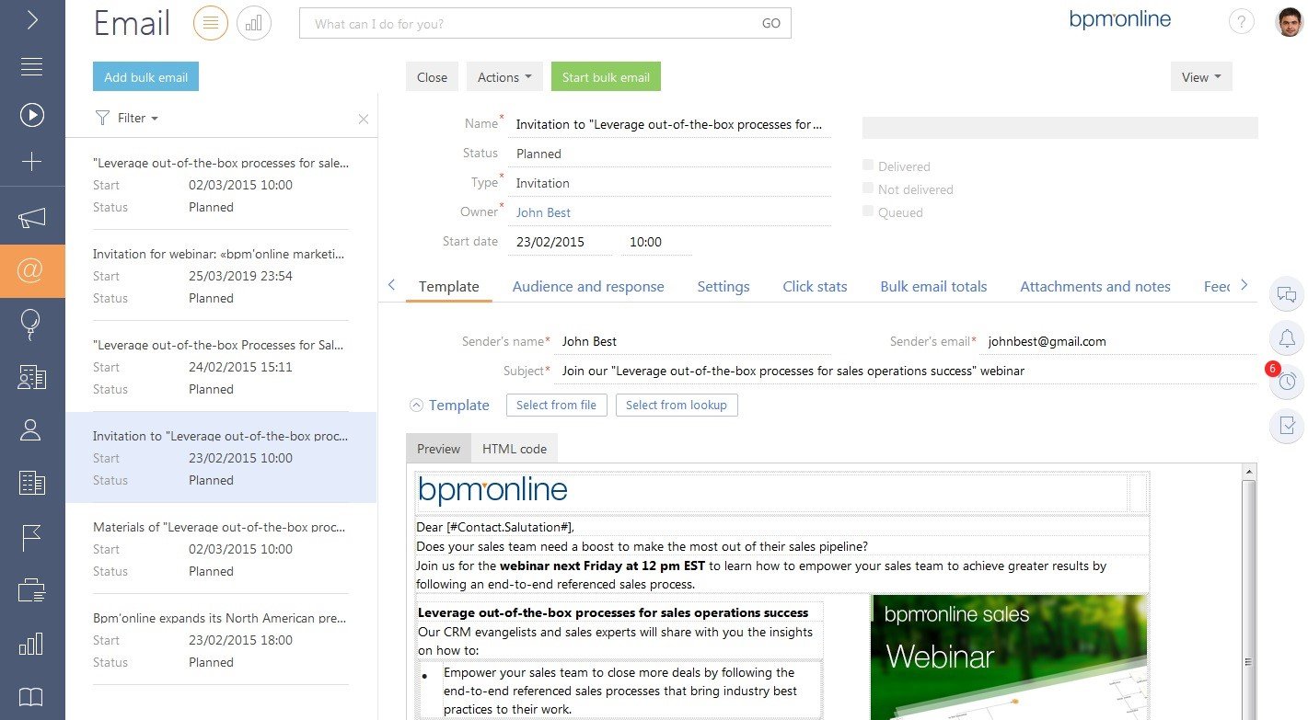The height and width of the screenshot is (720, 1308).
Task: Open the briefcase section icon in sidebar
Action: pyautogui.click(x=32, y=589)
